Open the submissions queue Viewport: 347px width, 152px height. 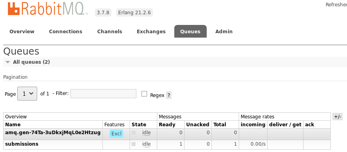click(x=22, y=144)
